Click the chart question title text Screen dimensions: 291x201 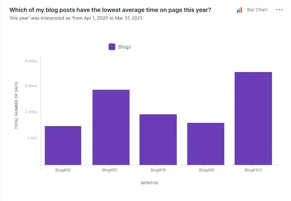click(x=110, y=10)
